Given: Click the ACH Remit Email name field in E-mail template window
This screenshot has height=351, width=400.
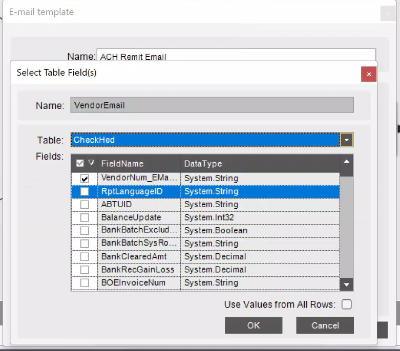Looking at the screenshot, I should pyautogui.click(x=236, y=55).
